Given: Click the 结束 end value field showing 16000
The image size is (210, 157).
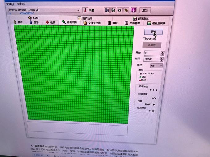Looking at the screenshot, I should tap(151, 59).
